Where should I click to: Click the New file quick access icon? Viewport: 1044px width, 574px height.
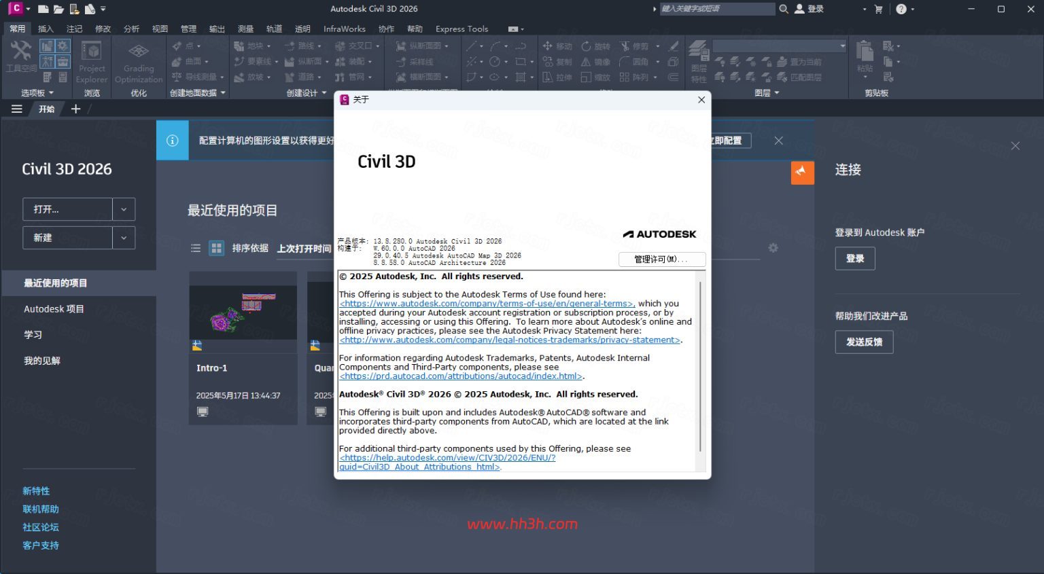[43, 9]
